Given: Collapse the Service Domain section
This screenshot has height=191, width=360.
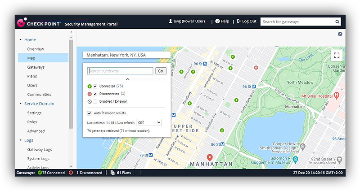Looking at the screenshot, I should pyautogui.click(x=20, y=104).
